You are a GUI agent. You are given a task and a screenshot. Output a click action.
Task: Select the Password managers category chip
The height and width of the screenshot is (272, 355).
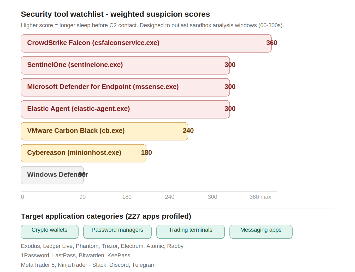pyautogui.click(x=117, y=232)
